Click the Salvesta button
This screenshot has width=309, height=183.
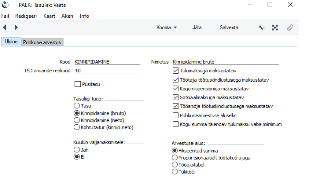click(229, 27)
